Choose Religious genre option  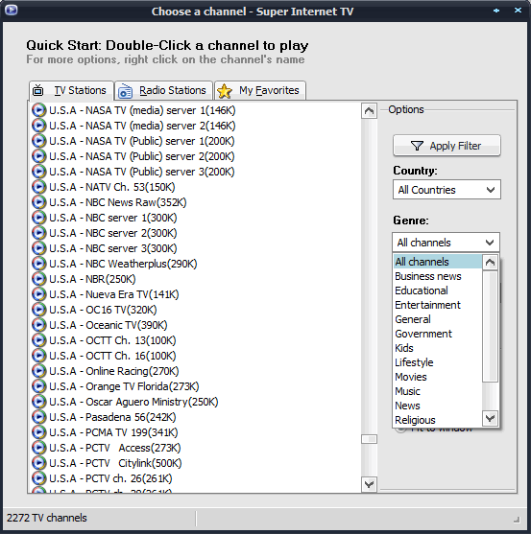(438, 420)
